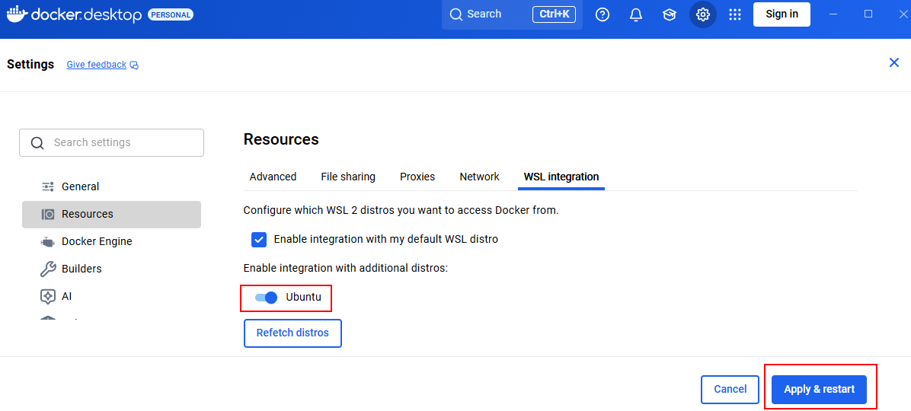The image size is (911, 411).
Task: Open Builders settings
Action: pyautogui.click(x=111, y=269)
